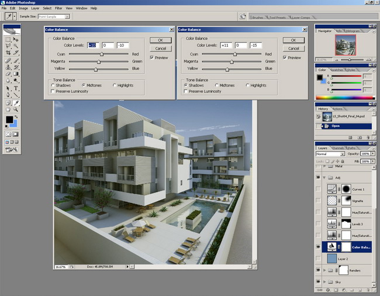
Task: Select the Hand tool
Action: pyautogui.click(x=8, y=109)
